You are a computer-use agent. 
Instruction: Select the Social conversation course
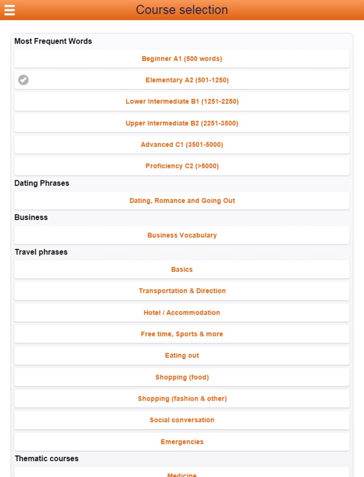tap(182, 420)
